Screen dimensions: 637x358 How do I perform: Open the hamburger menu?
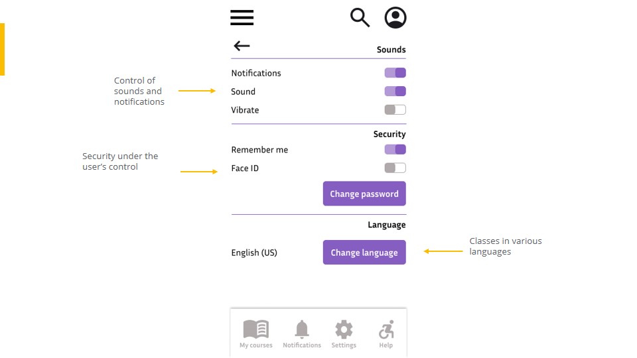click(x=242, y=18)
